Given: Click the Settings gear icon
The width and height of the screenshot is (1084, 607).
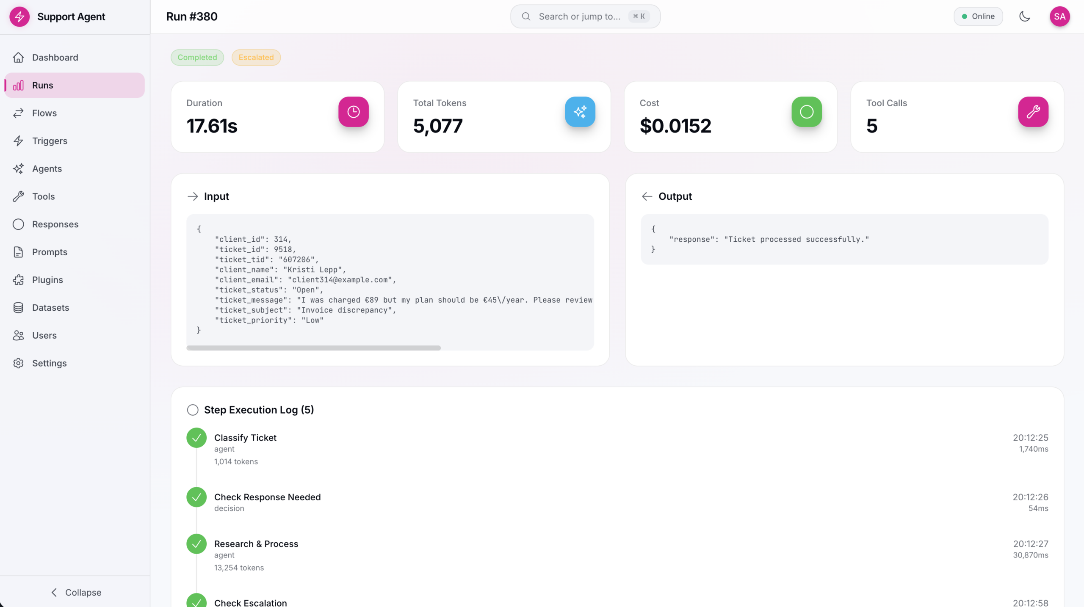Looking at the screenshot, I should [18, 363].
